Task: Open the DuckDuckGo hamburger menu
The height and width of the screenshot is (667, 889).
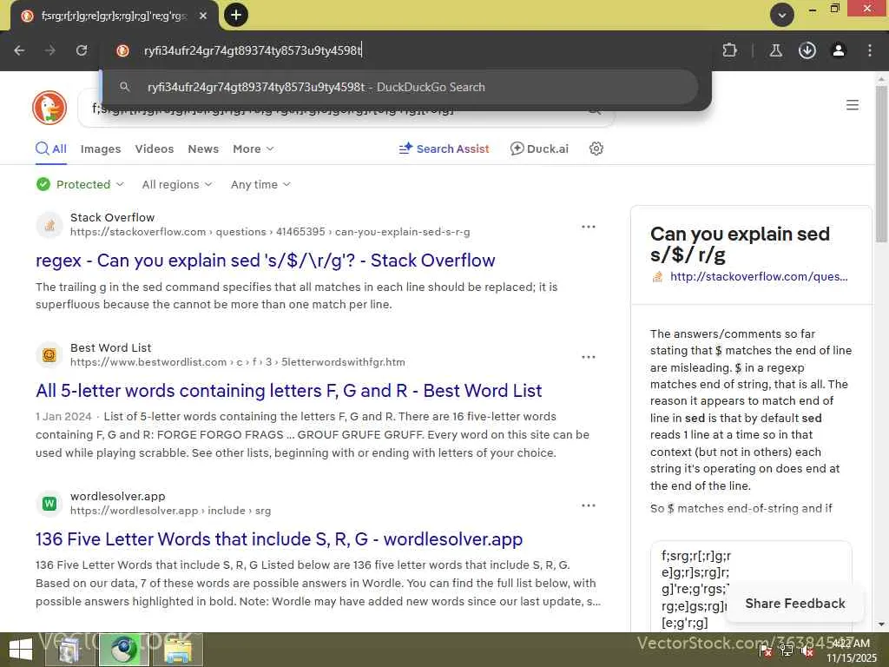Action: (x=853, y=105)
